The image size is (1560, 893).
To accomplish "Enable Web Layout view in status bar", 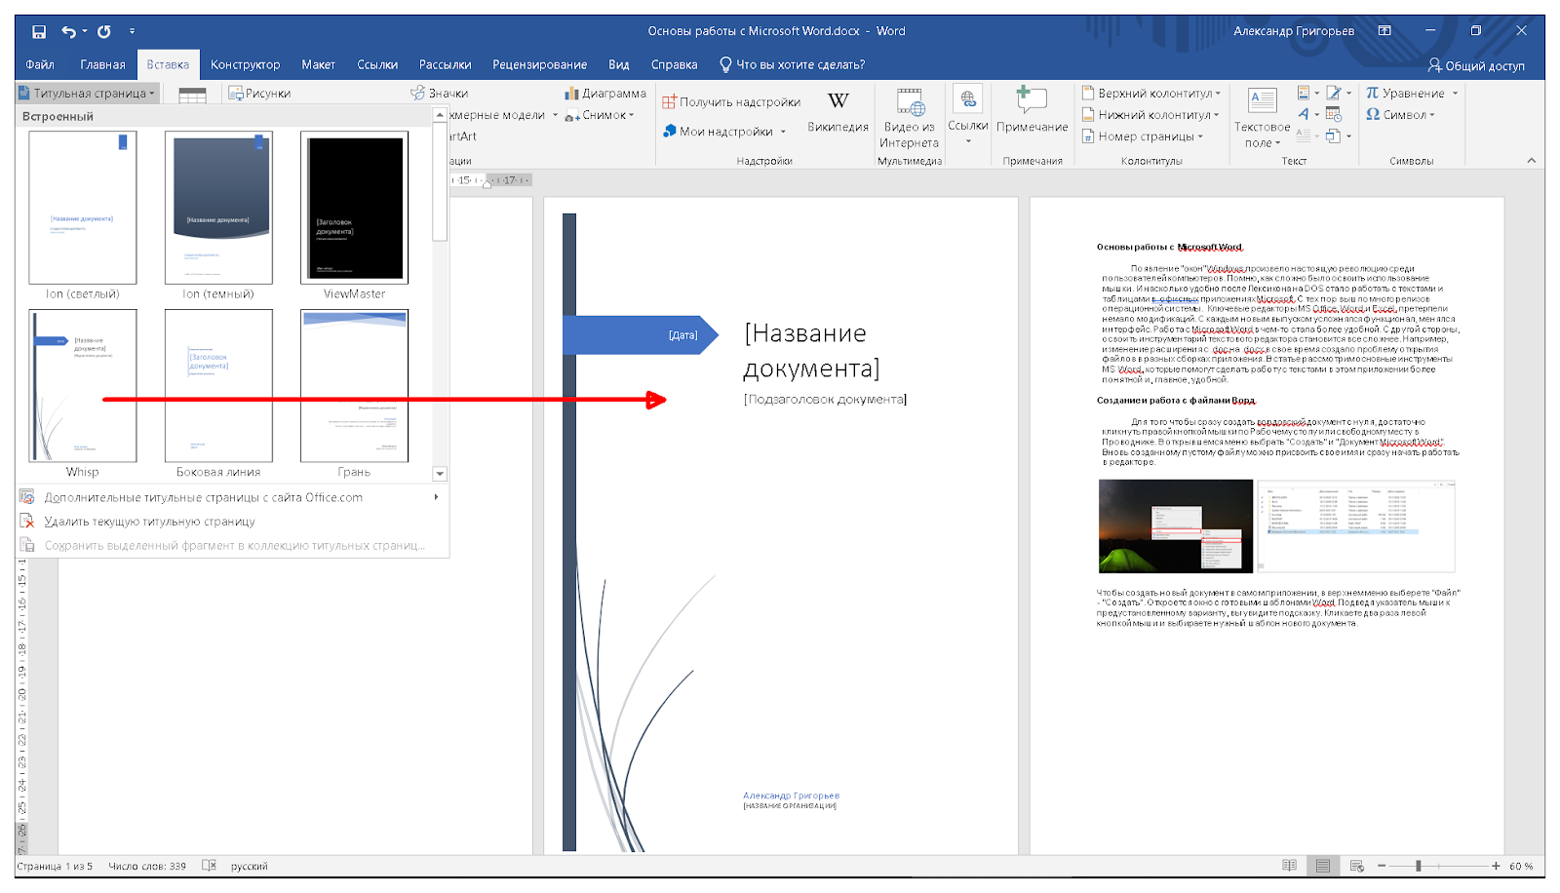I will [x=1356, y=866].
